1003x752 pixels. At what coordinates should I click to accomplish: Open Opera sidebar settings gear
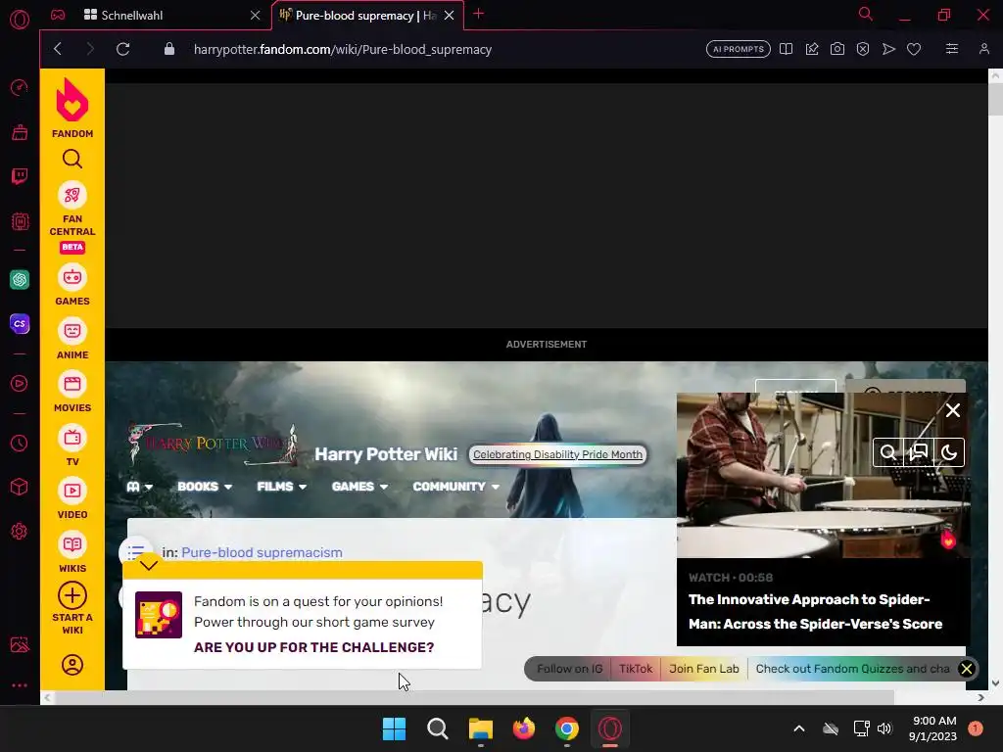pos(20,531)
